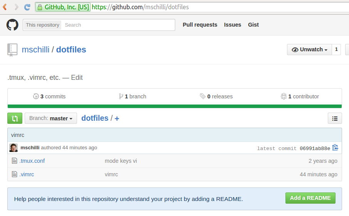The image size is (349, 216).
Task: View the 1 contributor link
Action: (x=300, y=96)
